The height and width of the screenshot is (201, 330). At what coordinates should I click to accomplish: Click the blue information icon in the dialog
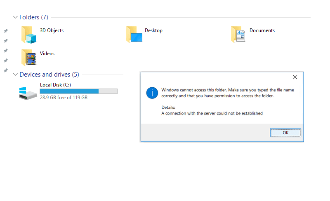152,93
